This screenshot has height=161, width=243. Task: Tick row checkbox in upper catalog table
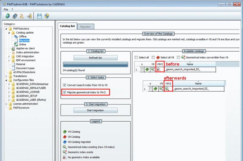coord(142,69)
